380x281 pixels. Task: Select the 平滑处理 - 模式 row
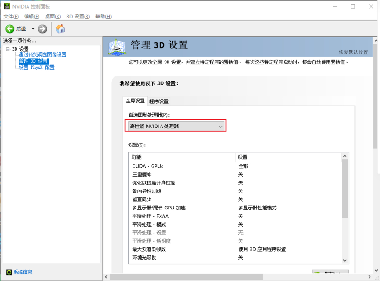(235, 225)
